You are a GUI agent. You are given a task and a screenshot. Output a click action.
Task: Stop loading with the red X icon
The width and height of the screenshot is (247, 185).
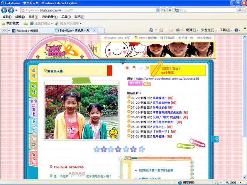(x=170, y=10)
